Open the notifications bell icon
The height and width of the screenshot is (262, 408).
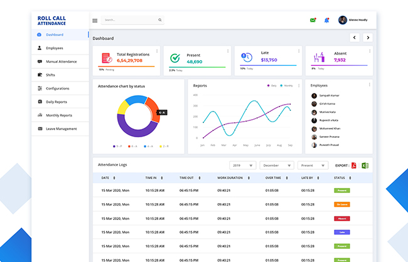click(326, 20)
